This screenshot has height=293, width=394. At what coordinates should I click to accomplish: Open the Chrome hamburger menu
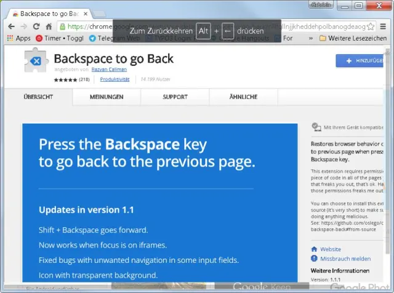pyautogui.click(x=383, y=26)
